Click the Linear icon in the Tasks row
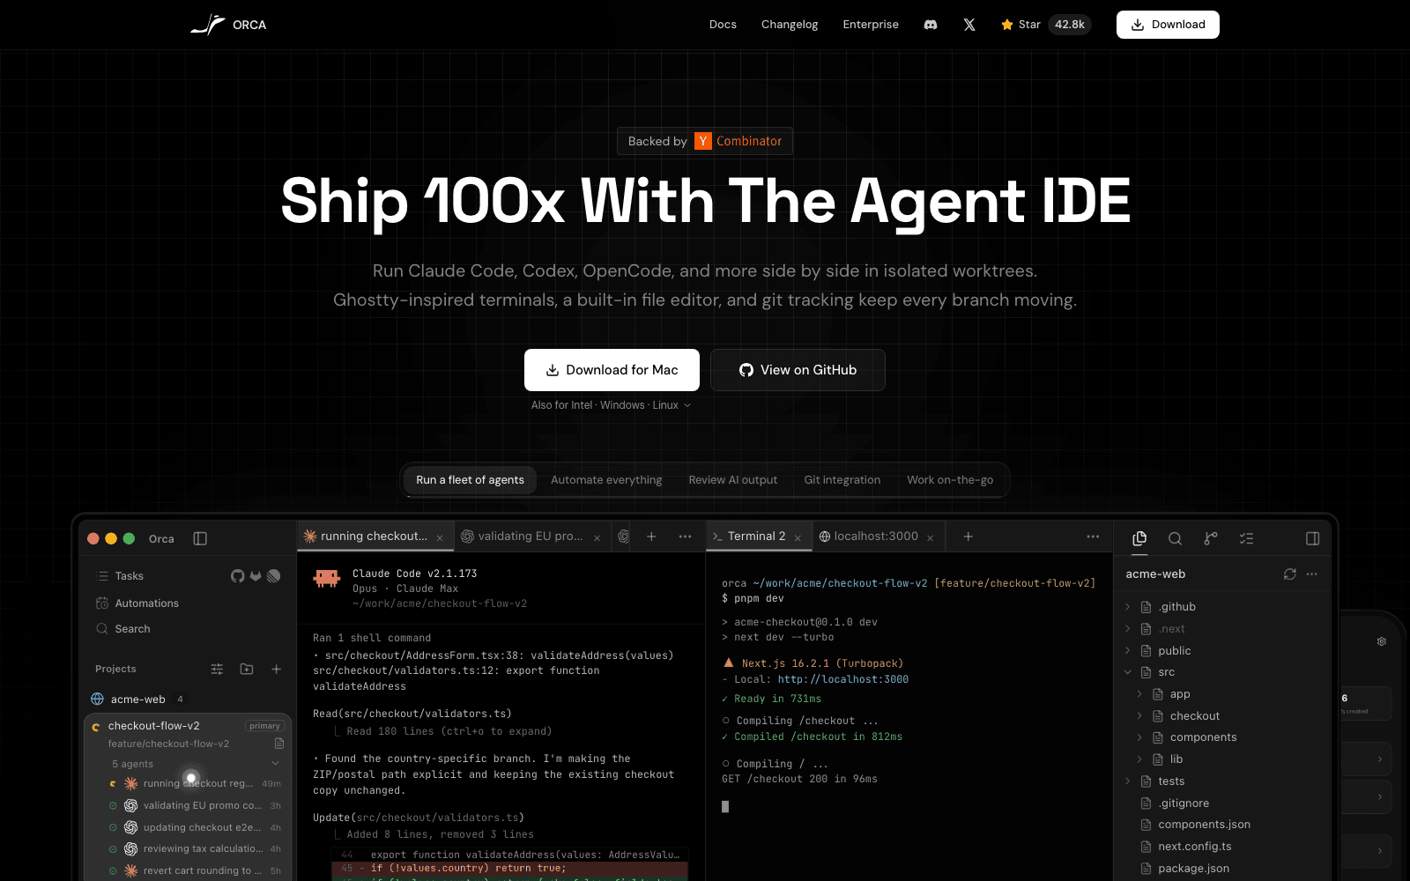Screen dimensions: 1410x881 [x=274, y=576]
